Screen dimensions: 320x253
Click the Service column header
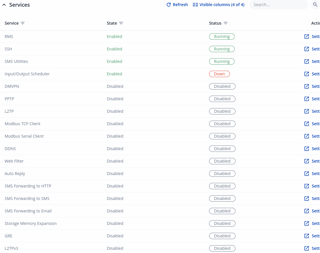click(x=12, y=23)
